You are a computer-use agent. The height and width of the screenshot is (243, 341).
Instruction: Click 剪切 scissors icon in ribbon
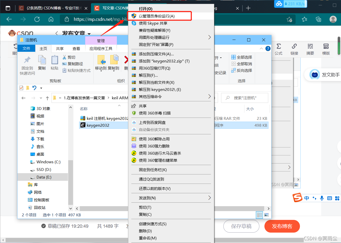[64, 57]
